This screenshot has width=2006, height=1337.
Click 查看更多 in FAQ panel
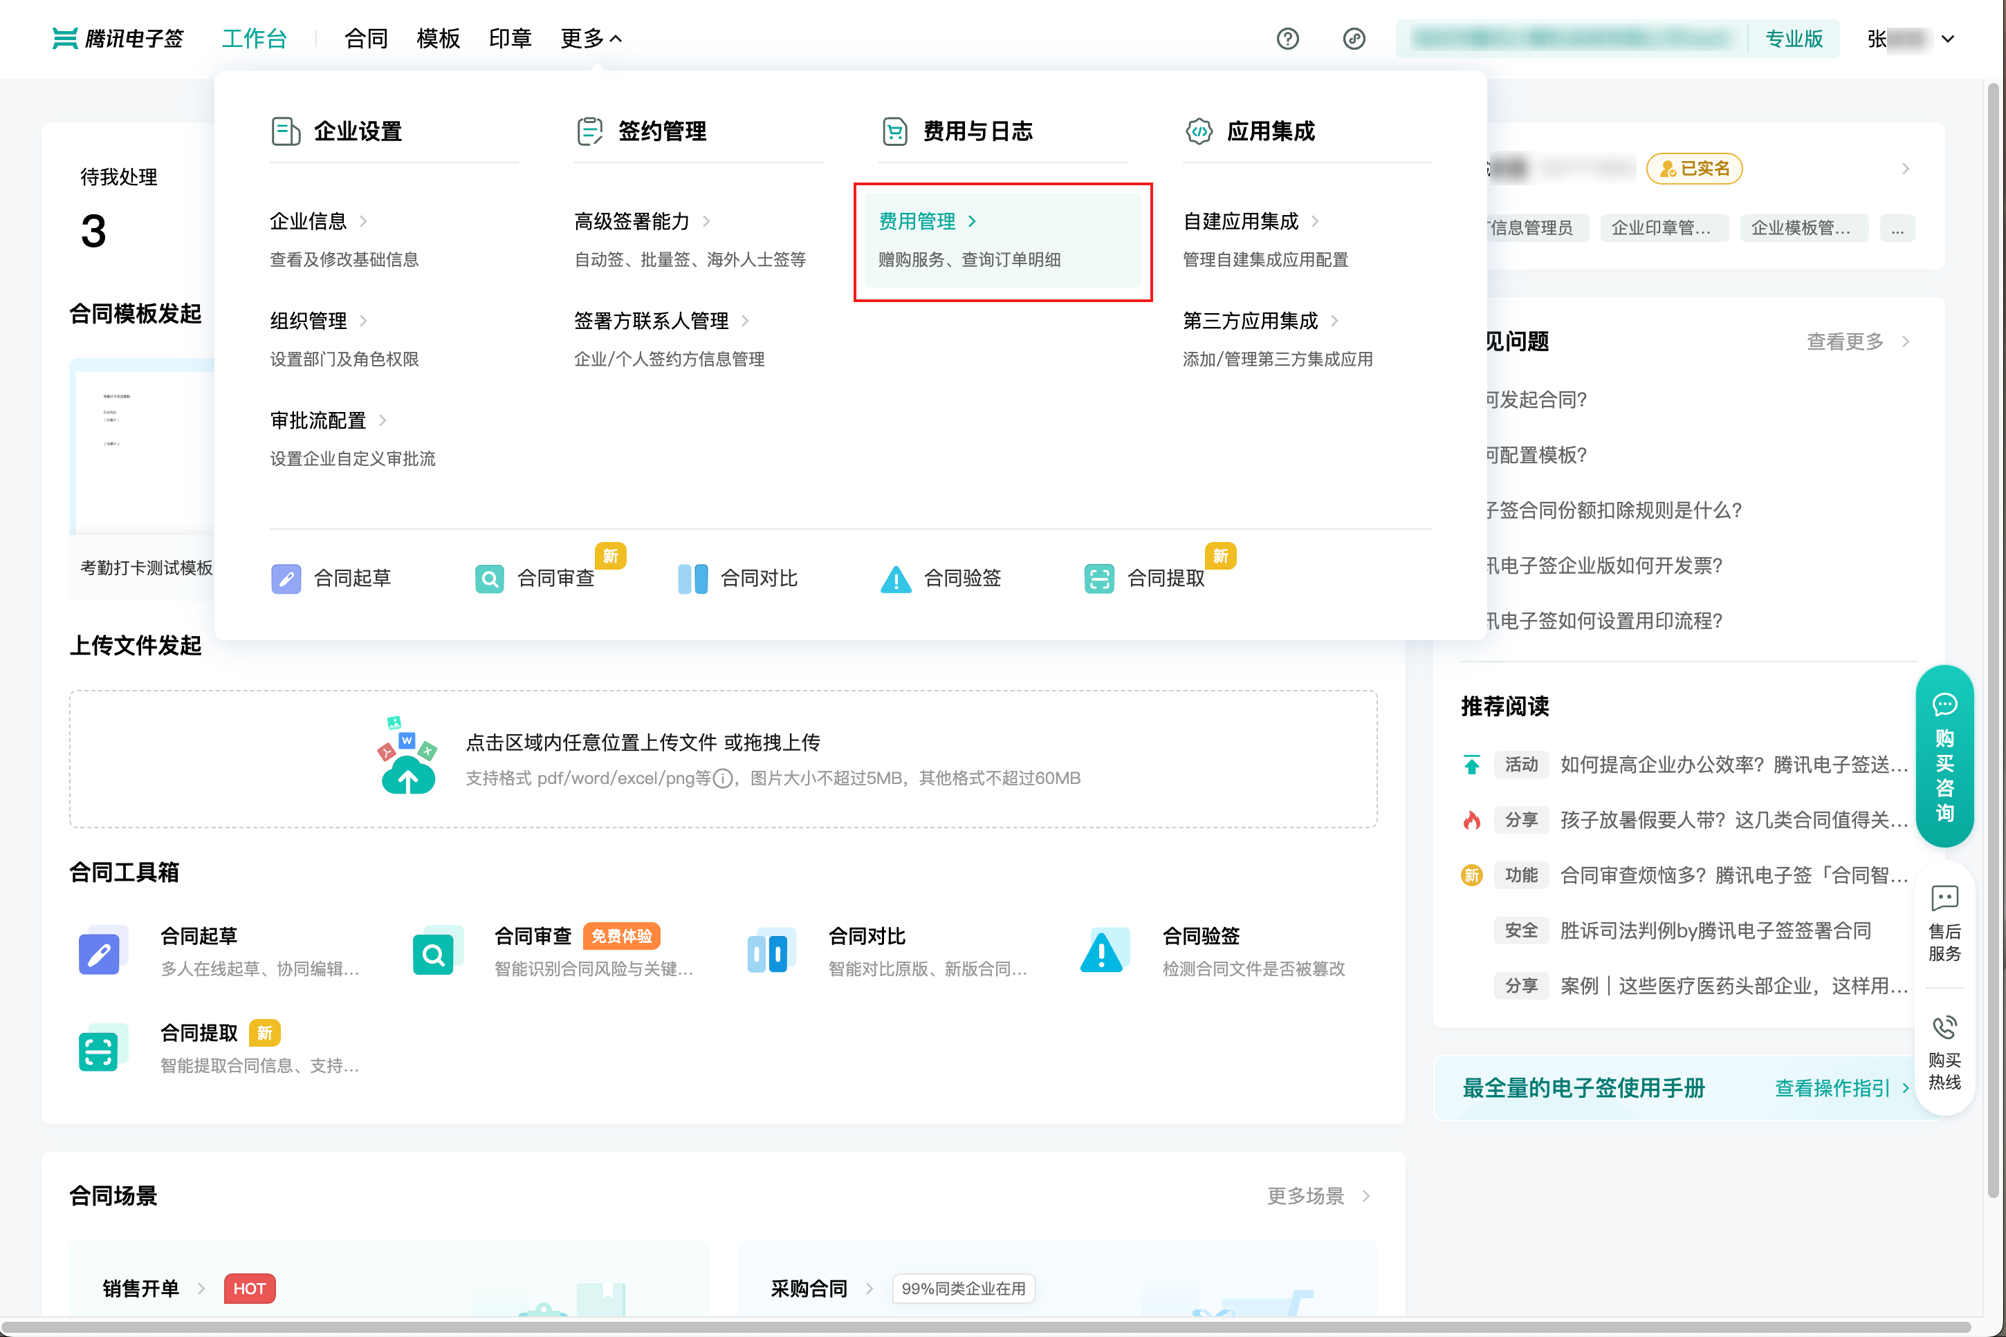pos(1857,342)
